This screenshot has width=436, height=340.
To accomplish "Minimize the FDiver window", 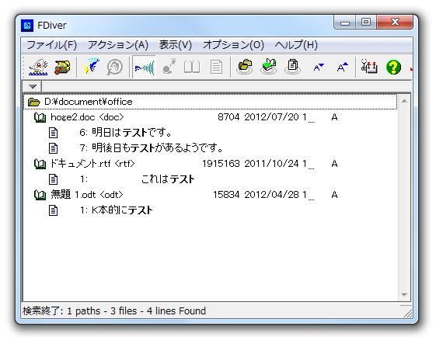I will pyautogui.click(x=345, y=23).
